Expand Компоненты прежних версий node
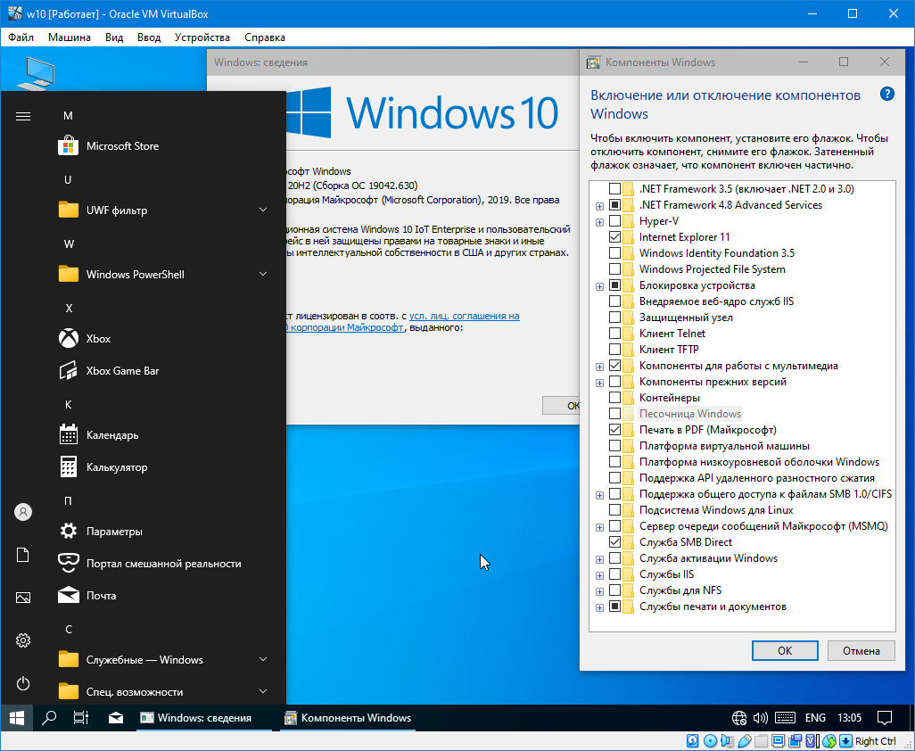 click(x=599, y=383)
